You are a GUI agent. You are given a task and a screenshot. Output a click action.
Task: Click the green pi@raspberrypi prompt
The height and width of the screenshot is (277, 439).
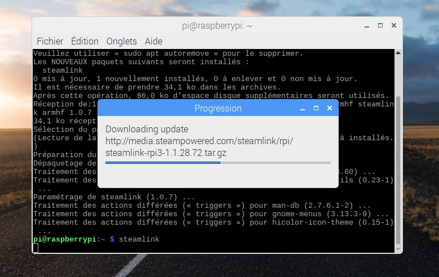pyautogui.click(x=65, y=239)
